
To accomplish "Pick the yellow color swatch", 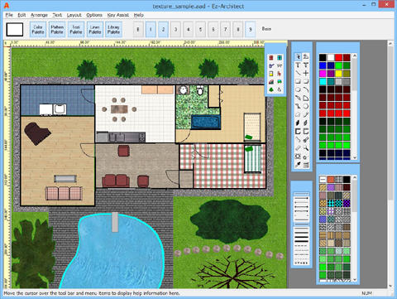I will click(x=338, y=74).
